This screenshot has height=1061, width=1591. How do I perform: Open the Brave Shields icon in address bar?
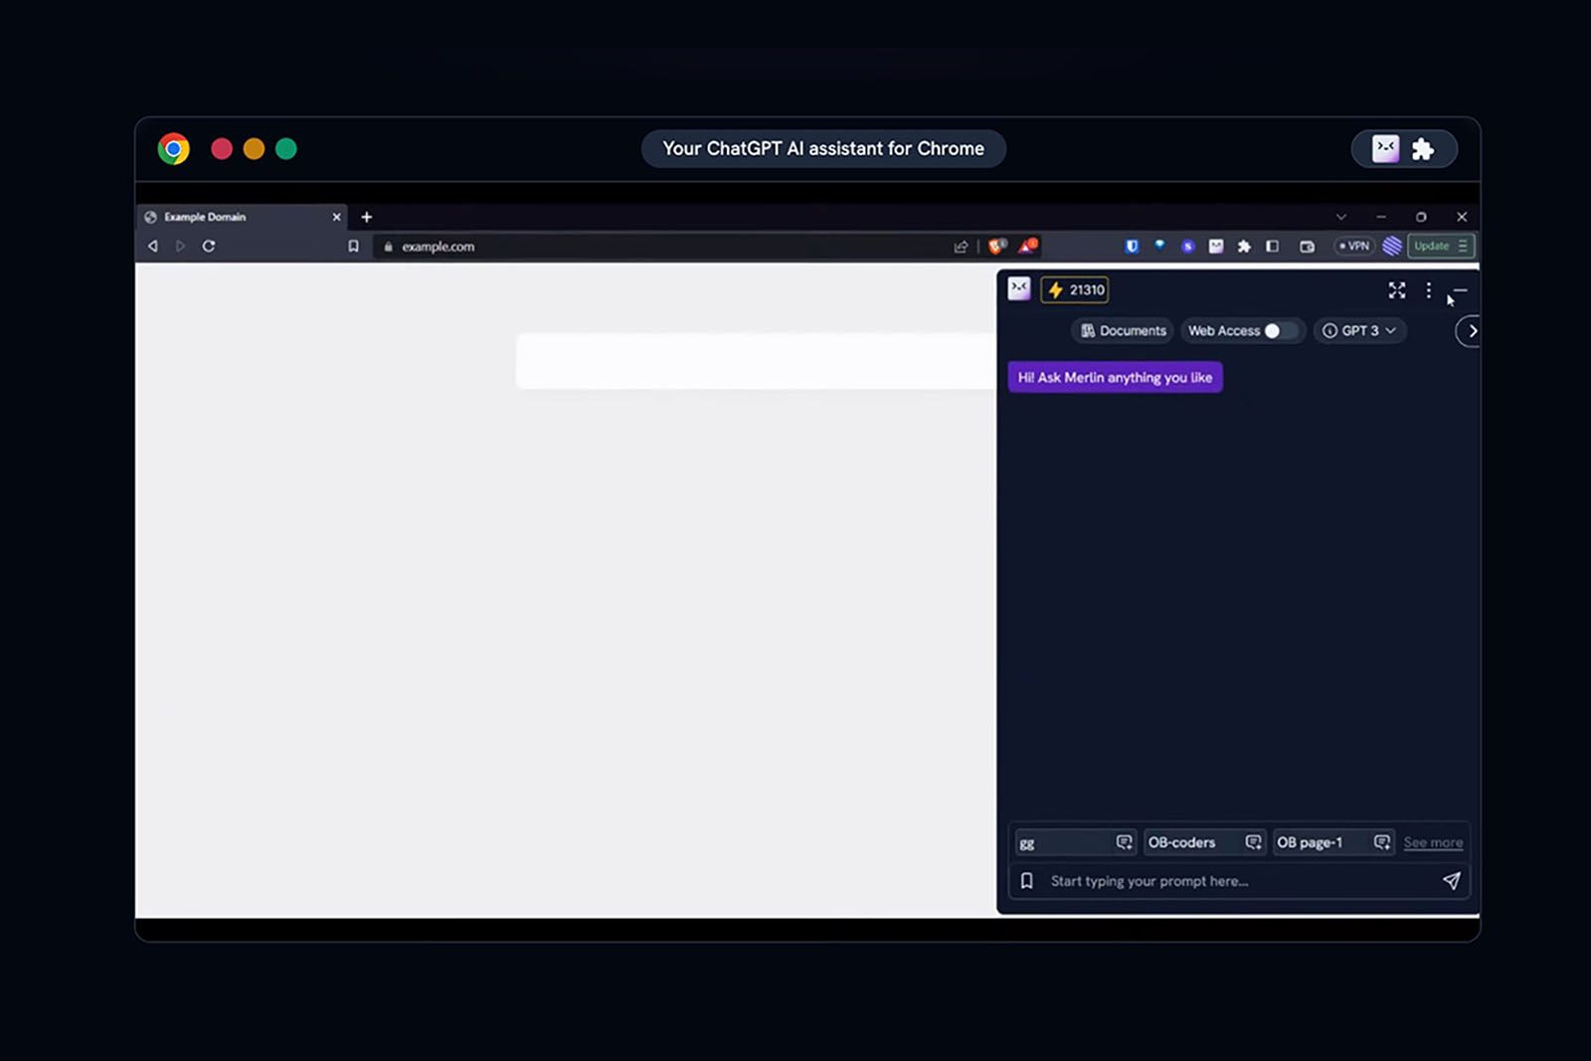(x=996, y=246)
